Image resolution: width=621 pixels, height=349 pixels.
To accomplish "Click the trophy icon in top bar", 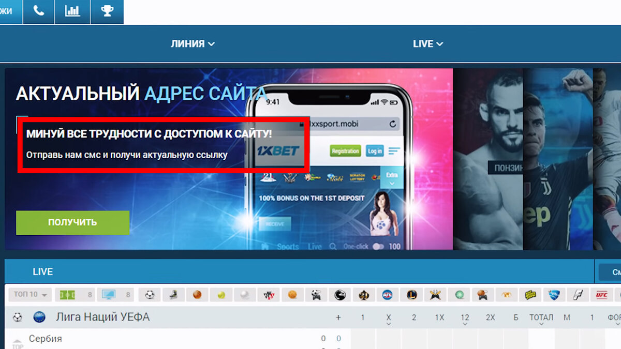I will (107, 11).
